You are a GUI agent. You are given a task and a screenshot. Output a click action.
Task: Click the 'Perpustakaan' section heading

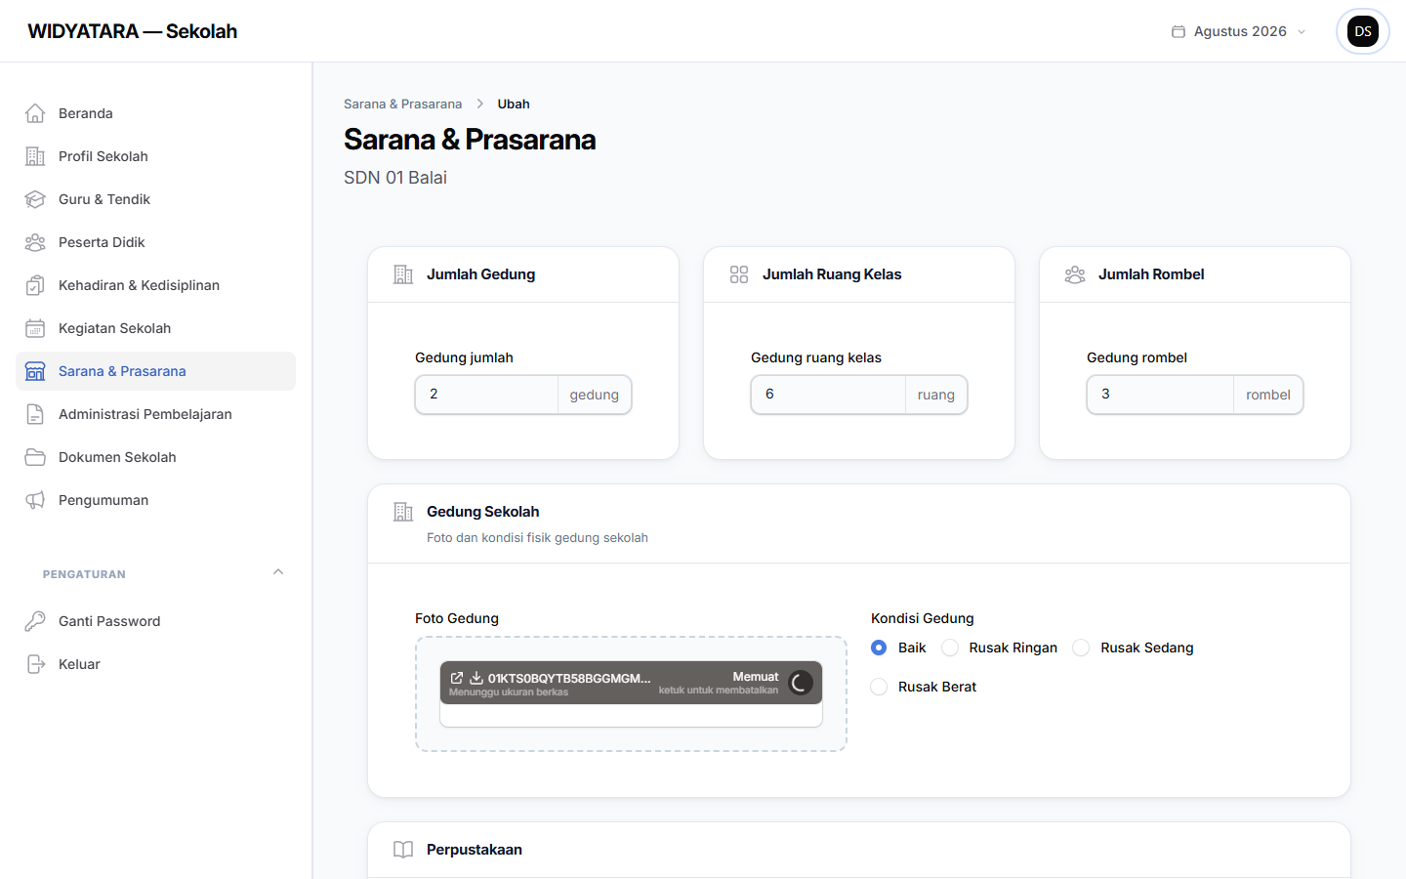475,850
